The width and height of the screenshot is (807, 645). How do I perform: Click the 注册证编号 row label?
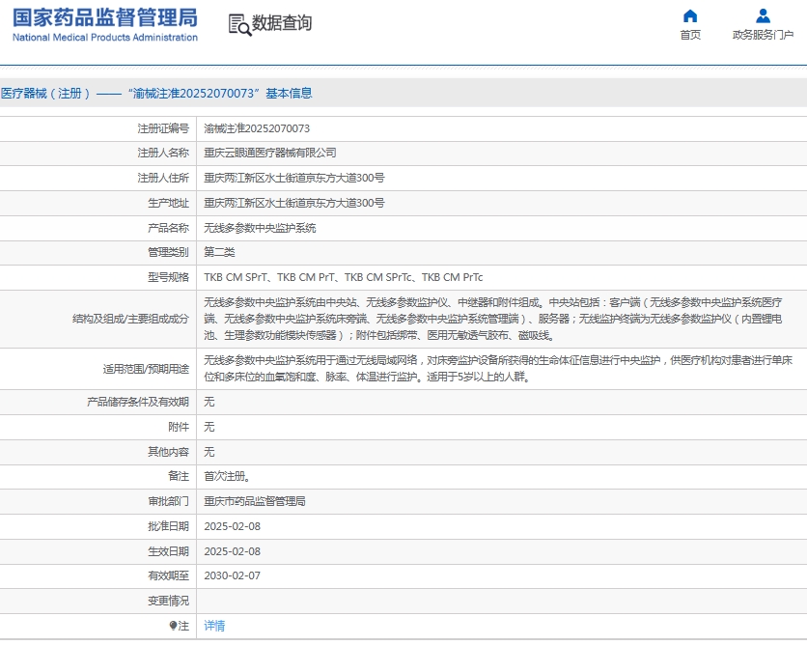pos(163,128)
